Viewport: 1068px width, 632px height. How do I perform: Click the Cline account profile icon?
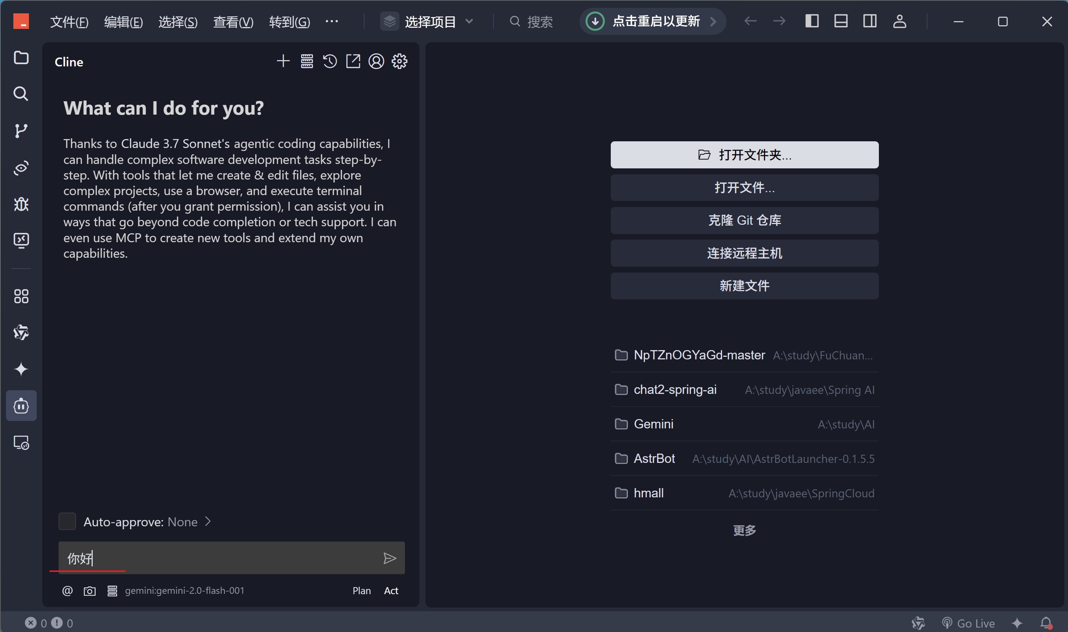(x=376, y=61)
